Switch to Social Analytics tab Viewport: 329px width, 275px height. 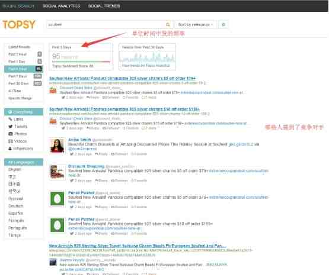pos(61,6)
